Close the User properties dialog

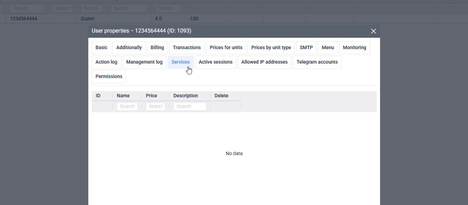373,31
